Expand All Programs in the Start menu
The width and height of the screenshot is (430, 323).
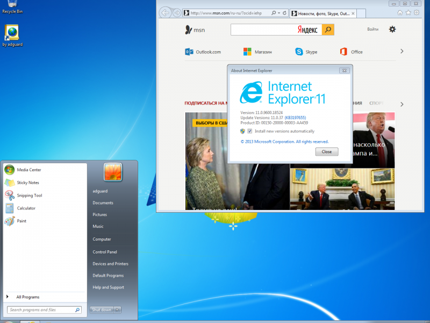(x=45, y=297)
